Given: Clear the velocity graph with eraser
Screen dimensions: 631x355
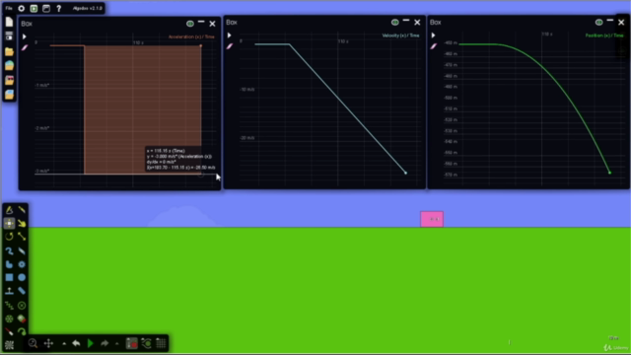Looking at the screenshot, I should tap(230, 46).
